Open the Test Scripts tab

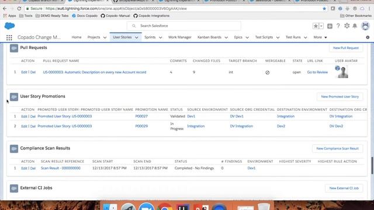(264, 37)
